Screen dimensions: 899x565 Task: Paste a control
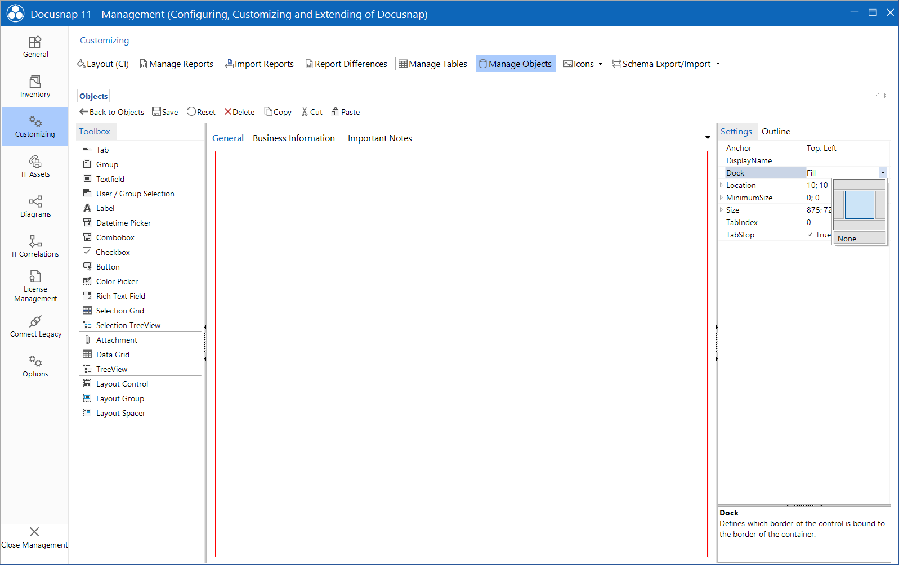pyautogui.click(x=346, y=112)
